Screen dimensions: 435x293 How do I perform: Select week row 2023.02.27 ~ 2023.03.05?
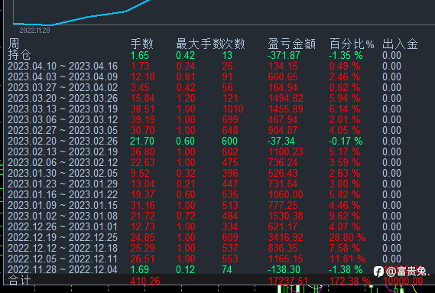(63, 130)
